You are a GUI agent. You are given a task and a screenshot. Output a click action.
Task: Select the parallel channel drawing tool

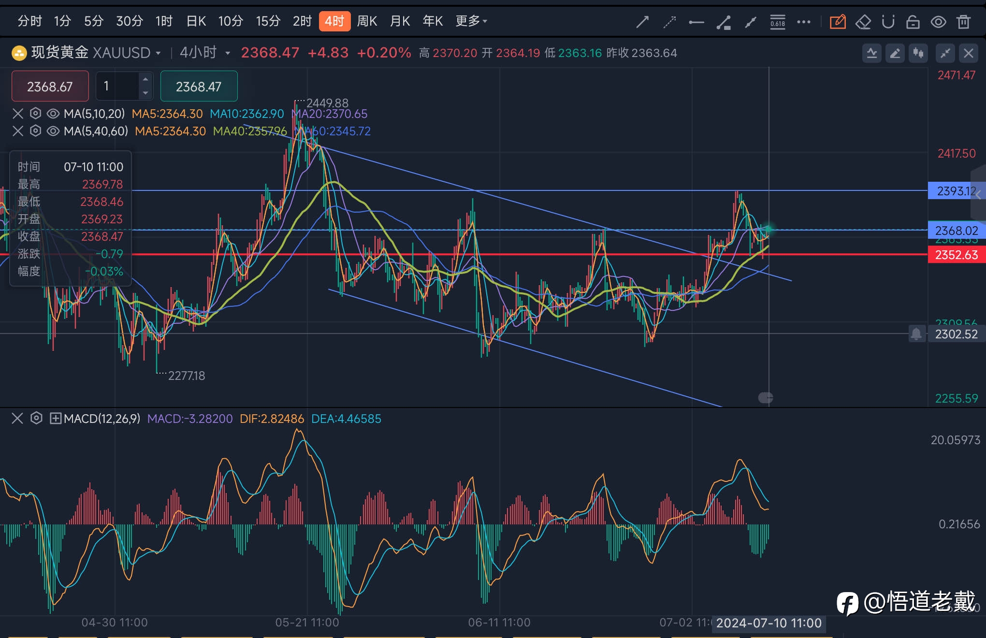click(751, 22)
